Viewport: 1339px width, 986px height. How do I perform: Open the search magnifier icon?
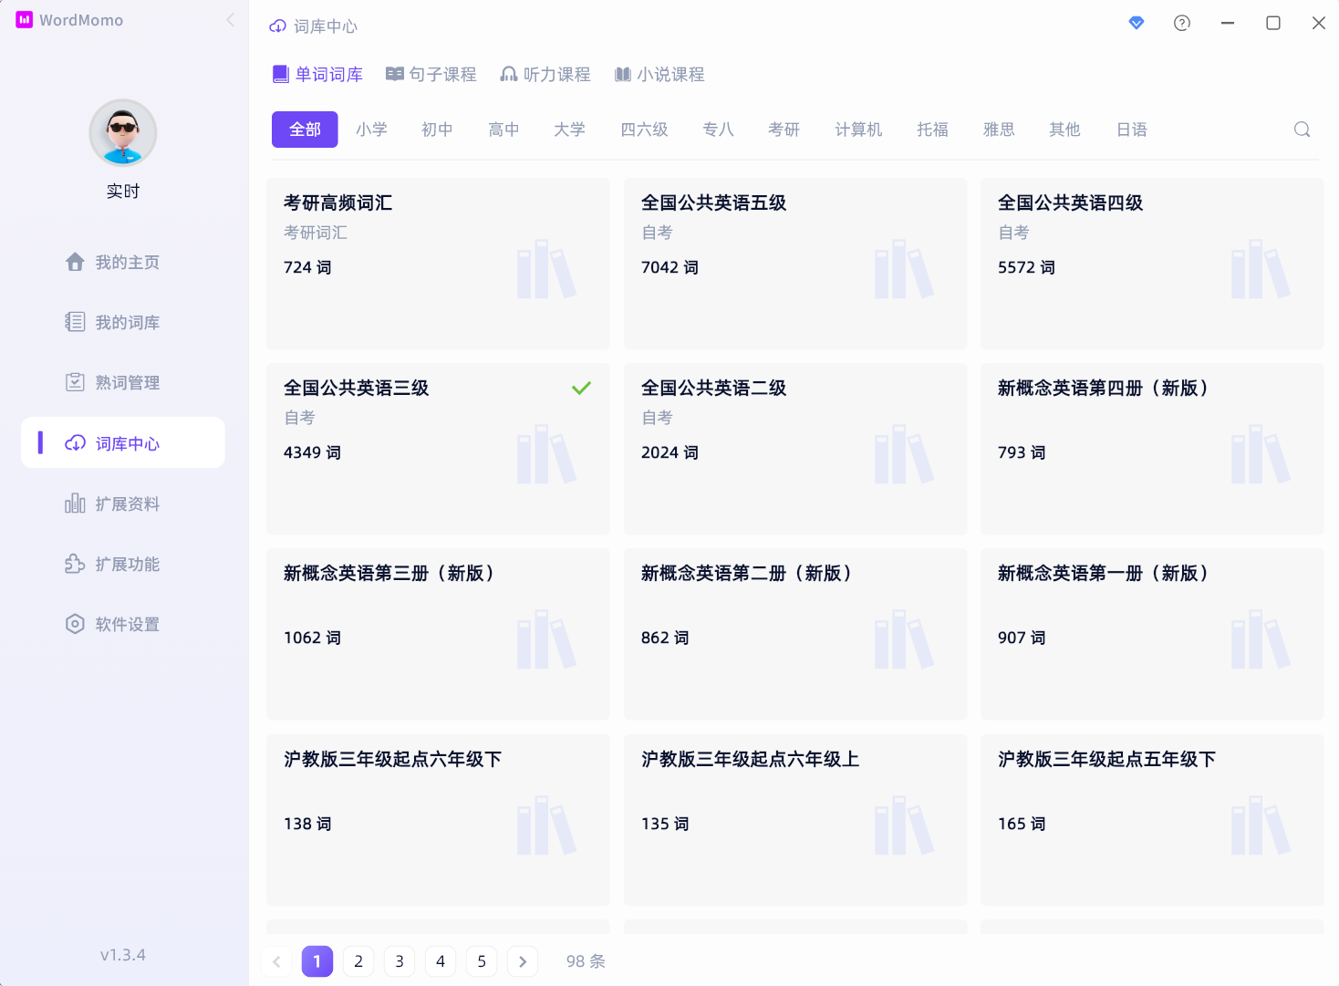pos(1302,130)
